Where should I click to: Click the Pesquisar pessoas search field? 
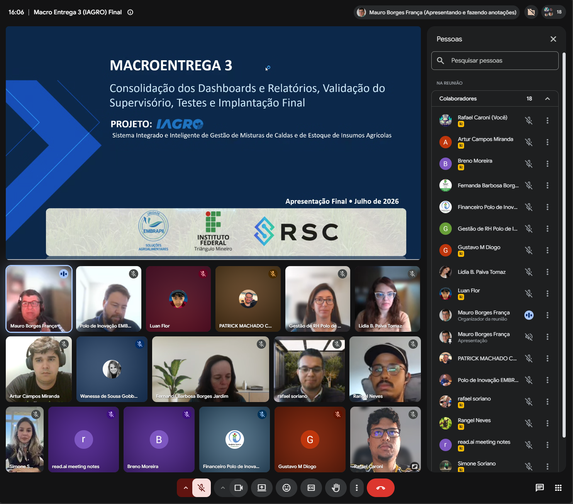click(495, 61)
